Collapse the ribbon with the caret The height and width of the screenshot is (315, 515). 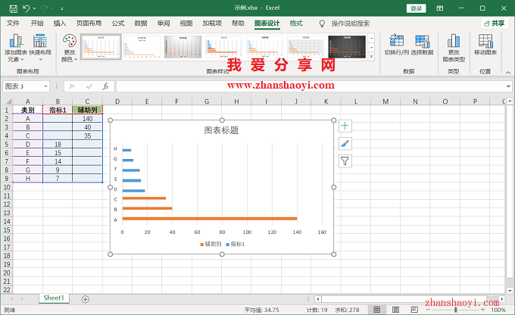508,72
